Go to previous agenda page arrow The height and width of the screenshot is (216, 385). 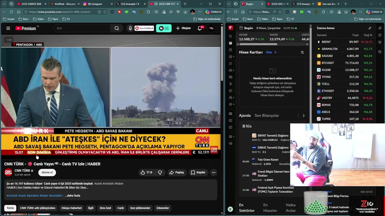click(298, 115)
